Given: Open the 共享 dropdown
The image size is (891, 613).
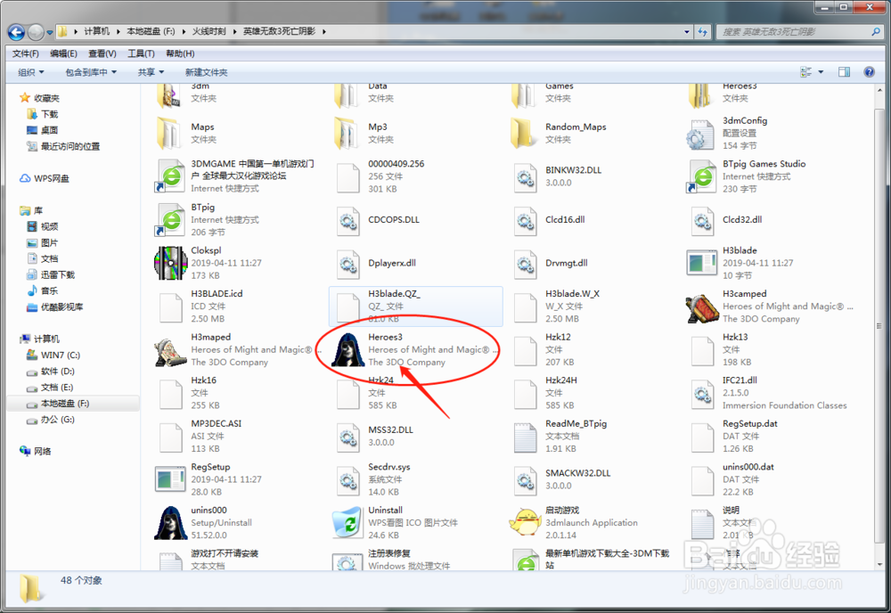Looking at the screenshot, I should tap(151, 72).
